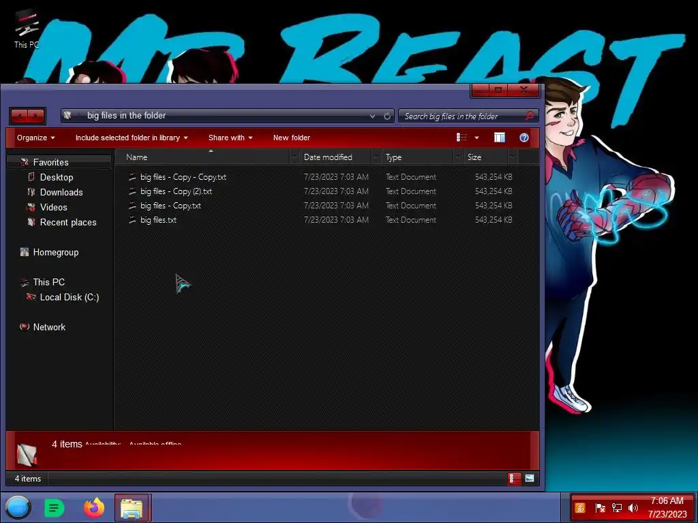Image resolution: width=698 pixels, height=523 pixels.
Task: Select the big files.txt file name
Action: [158, 220]
